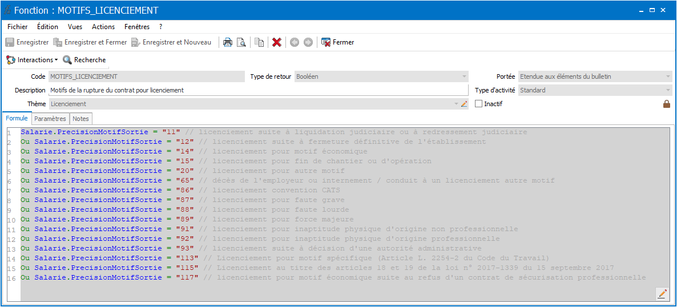Click formula line with code "86"

(180, 190)
